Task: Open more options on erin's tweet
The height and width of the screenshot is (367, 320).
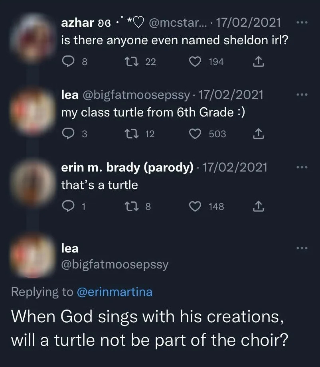Action: coord(302,167)
